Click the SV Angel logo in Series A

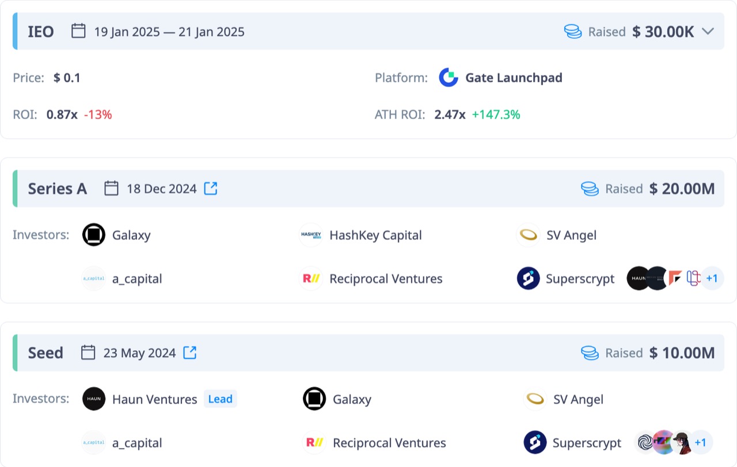click(528, 235)
